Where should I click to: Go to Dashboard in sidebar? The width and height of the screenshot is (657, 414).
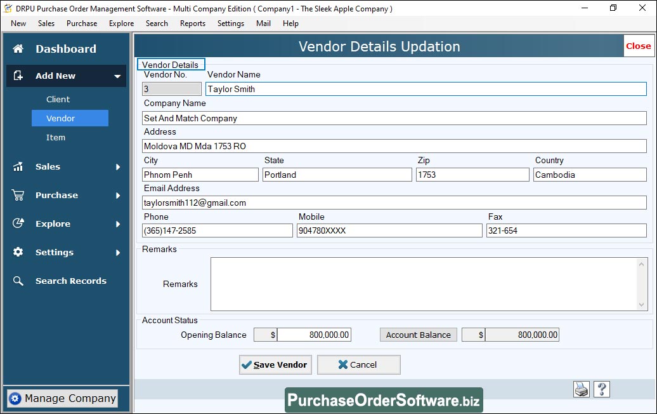(66, 49)
